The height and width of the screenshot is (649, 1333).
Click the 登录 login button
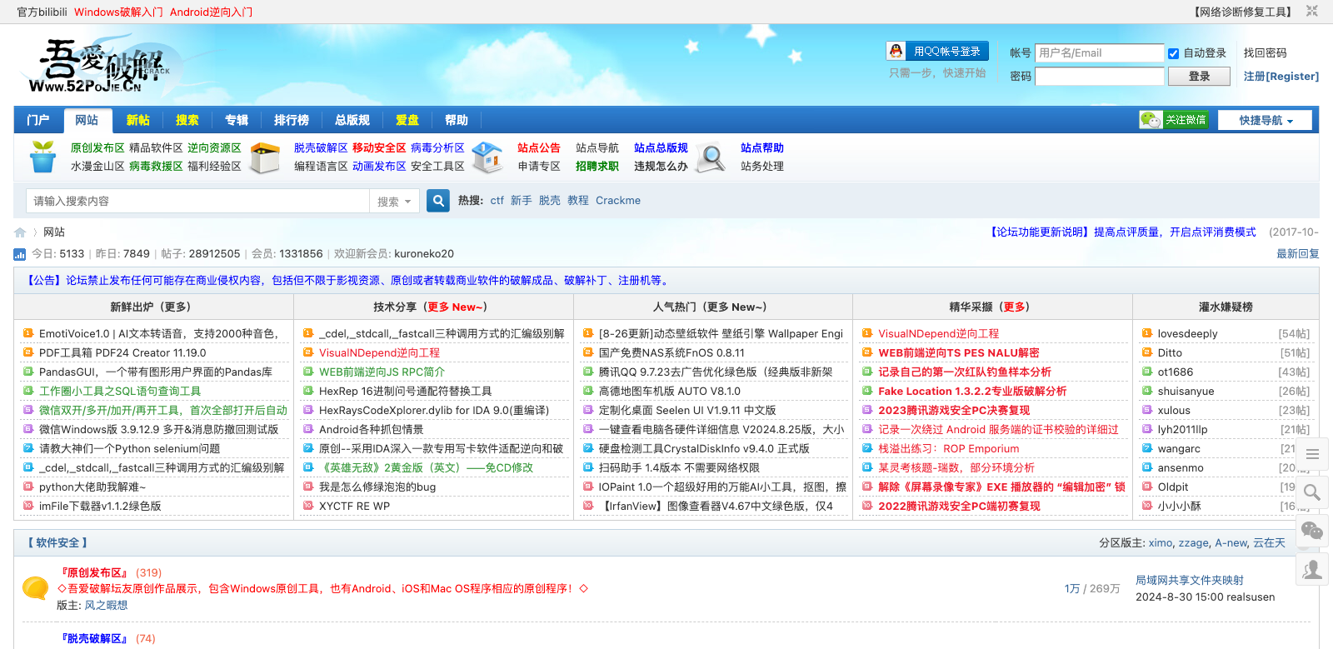[x=1199, y=77]
